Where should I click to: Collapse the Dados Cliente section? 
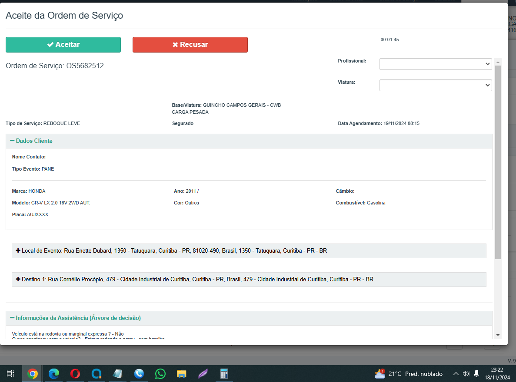click(x=31, y=141)
